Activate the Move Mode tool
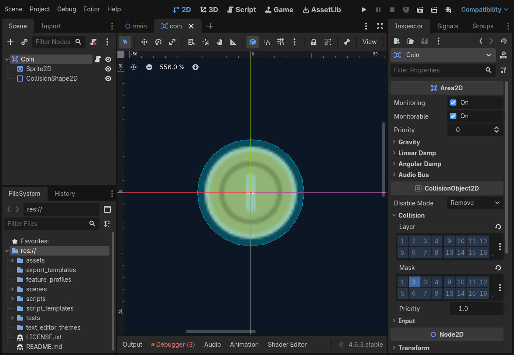This screenshot has width=514, height=355. coord(144,42)
